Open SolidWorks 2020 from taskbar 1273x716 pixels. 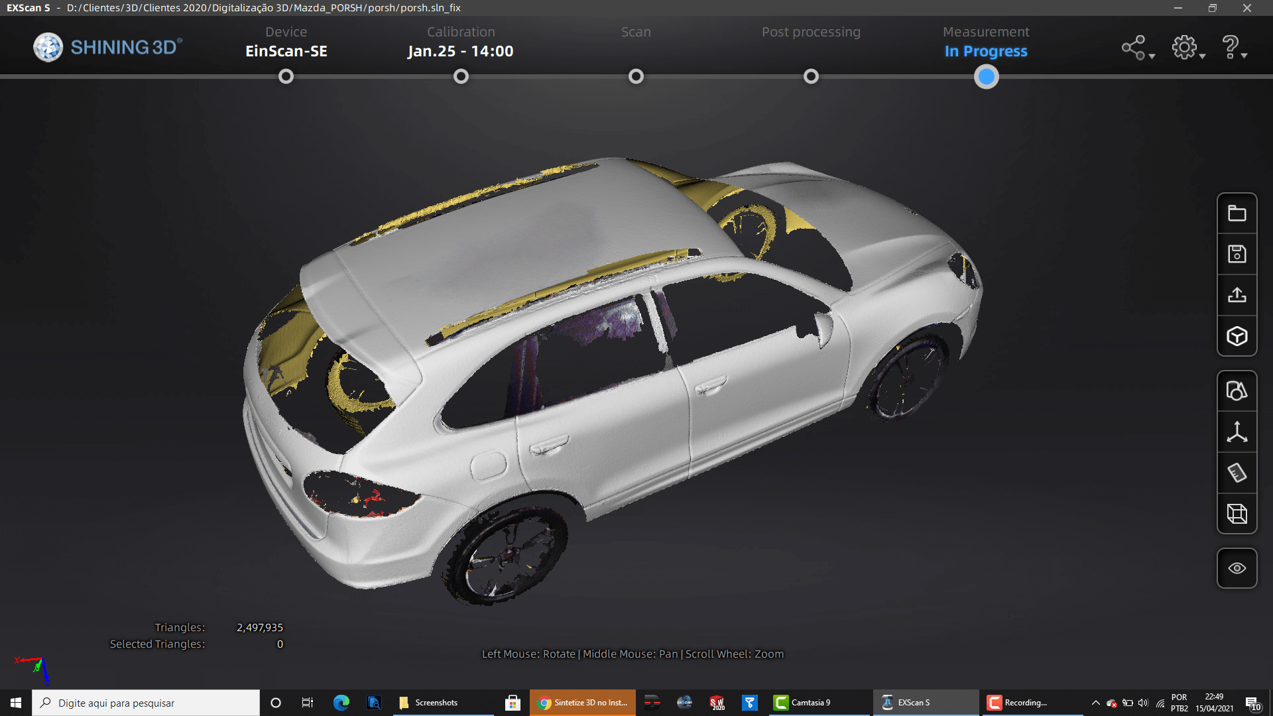[x=717, y=703]
